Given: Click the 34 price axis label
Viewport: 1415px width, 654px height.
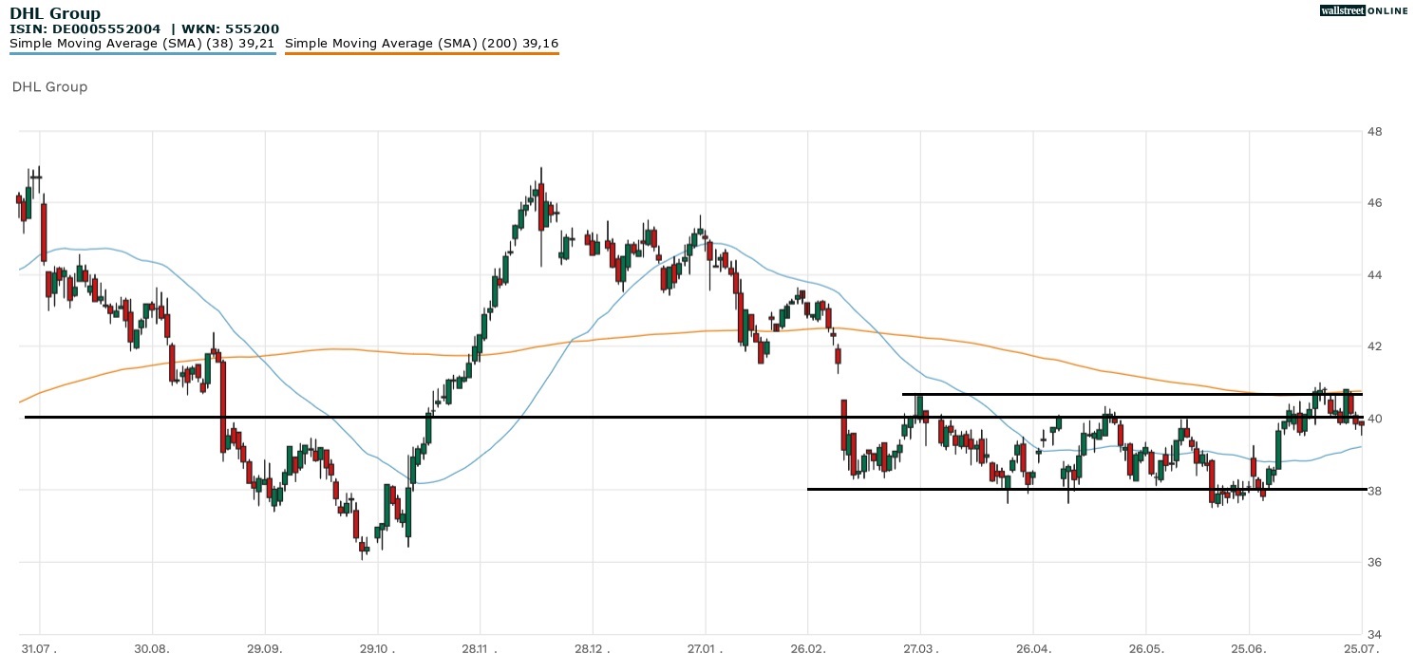Looking at the screenshot, I should (x=1373, y=634).
